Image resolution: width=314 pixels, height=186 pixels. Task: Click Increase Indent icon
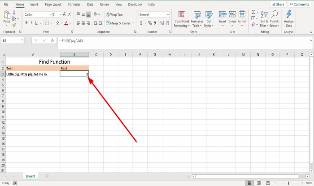click(100, 23)
